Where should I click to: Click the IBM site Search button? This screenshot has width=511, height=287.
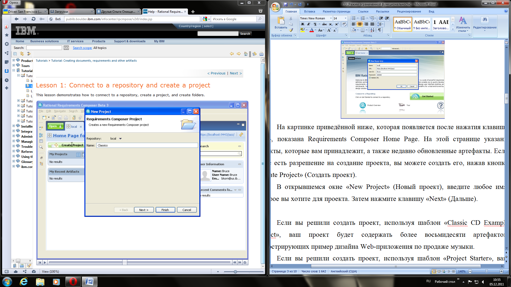(245, 34)
